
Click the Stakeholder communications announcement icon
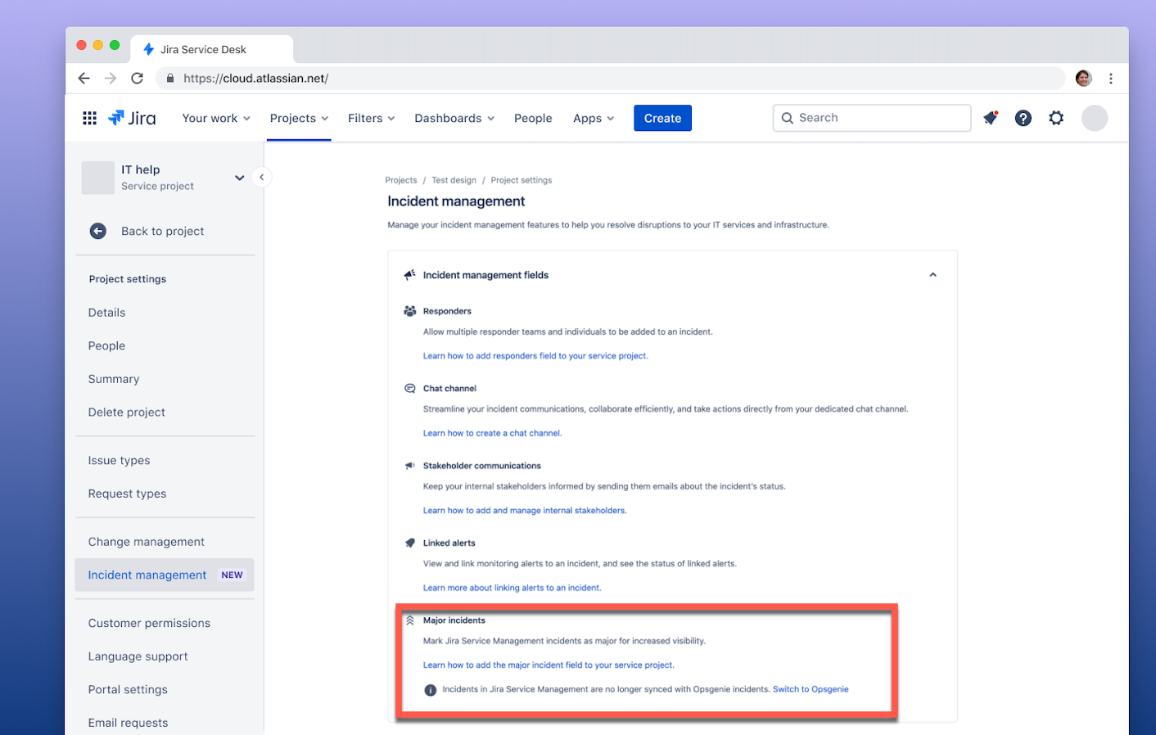[409, 465]
